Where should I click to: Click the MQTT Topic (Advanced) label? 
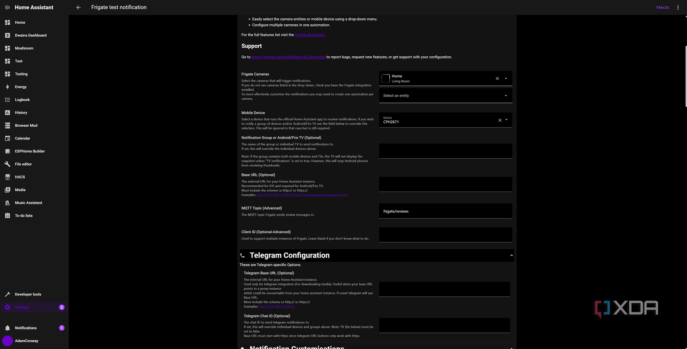[x=262, y=208]
